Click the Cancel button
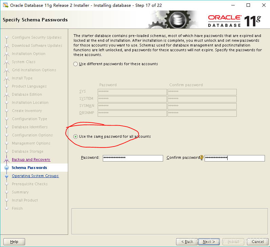Image resolution: width=270 pixels, height=247 pixels. 257,242
